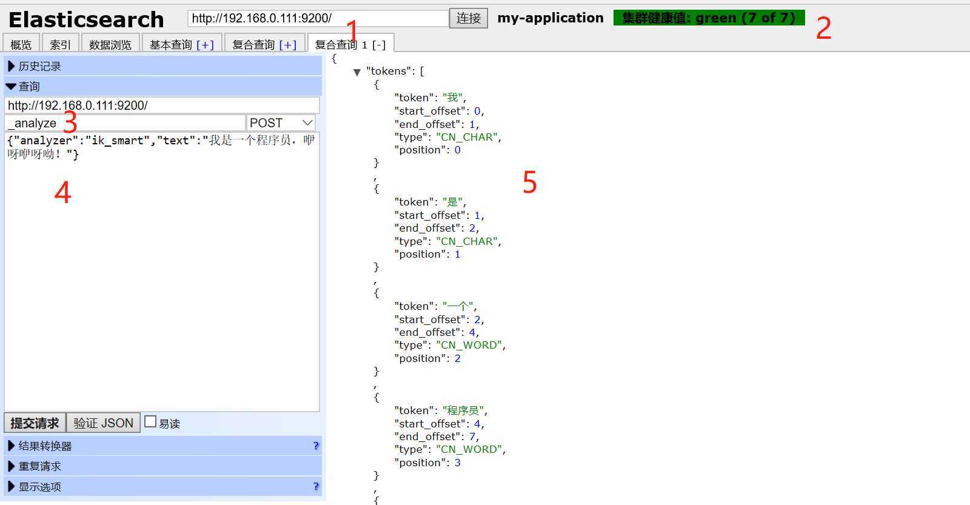This screenshot has height=505, width=970.
Task: Click "end_offset": 7 value
Action: coord(472,436)
